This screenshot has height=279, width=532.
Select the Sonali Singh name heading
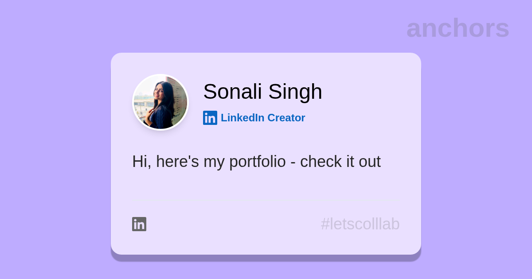pyautogui.click(x=262, y=92)
